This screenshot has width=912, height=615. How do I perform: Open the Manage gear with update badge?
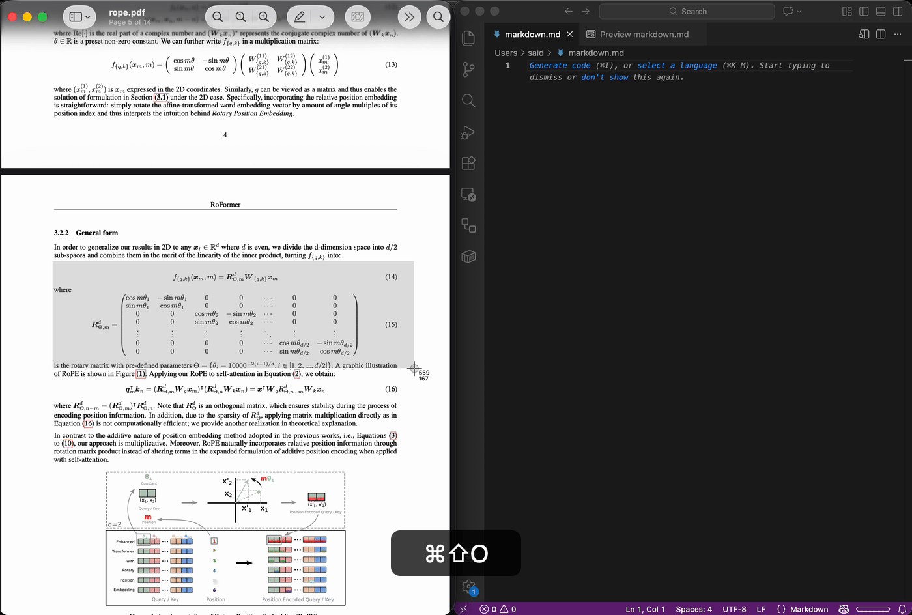468,587
